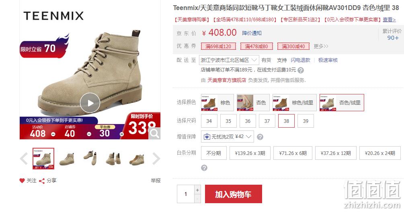The height and width of the screenshot is (212, 404).
Task: Click the heart icon to follow this item
Action: [22, 181]
